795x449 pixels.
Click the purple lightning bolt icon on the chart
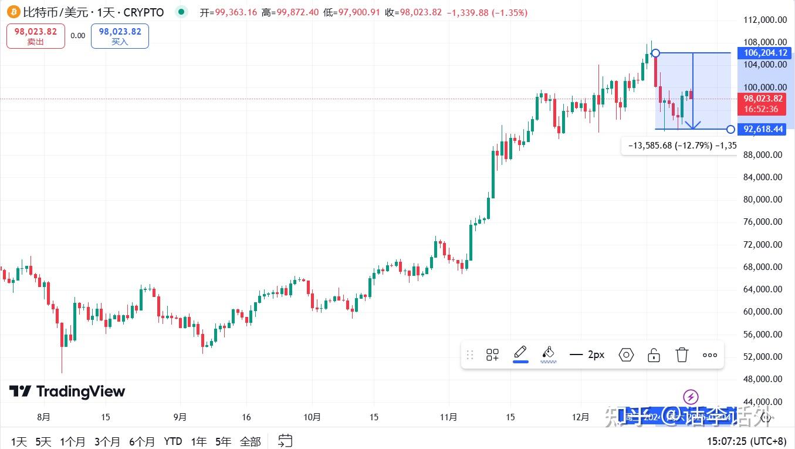tap(690, 396)
